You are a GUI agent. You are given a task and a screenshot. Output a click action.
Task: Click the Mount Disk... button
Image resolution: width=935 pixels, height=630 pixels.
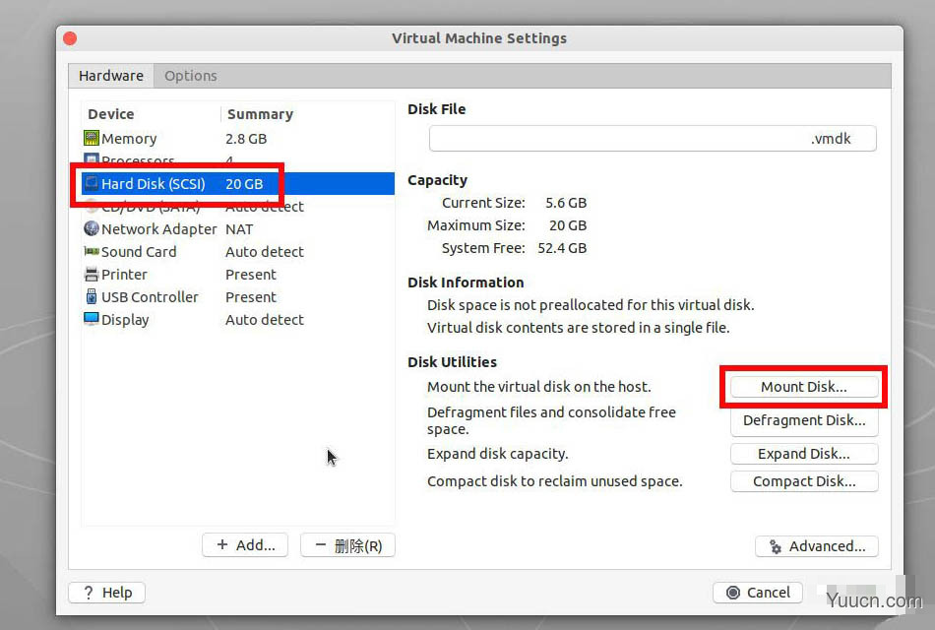click(x=804, y=387)
